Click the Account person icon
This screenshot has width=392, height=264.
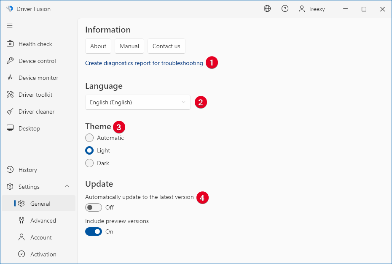point(21,237)
